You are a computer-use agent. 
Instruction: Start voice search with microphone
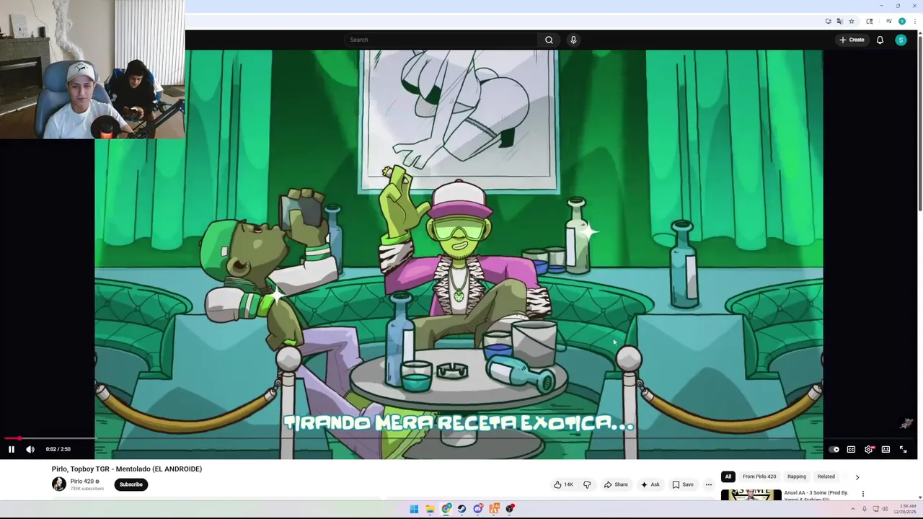[x=573, y=40]
